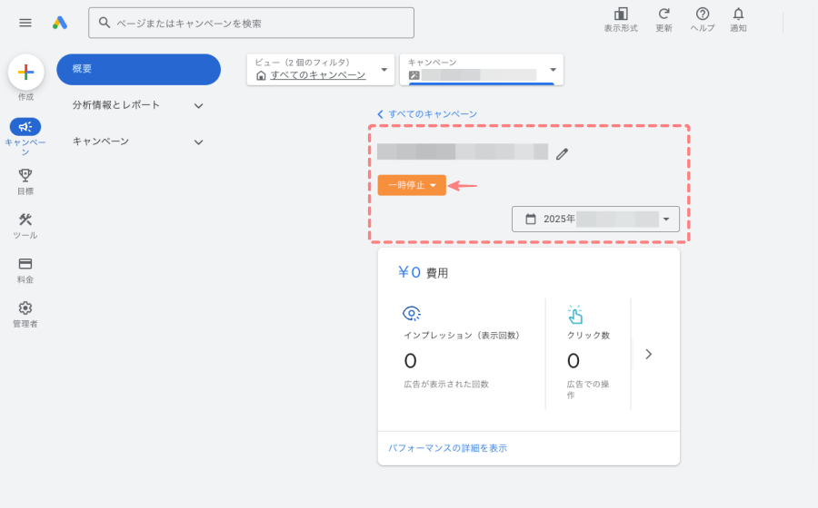Click the クリック数 label

[588, 336]
